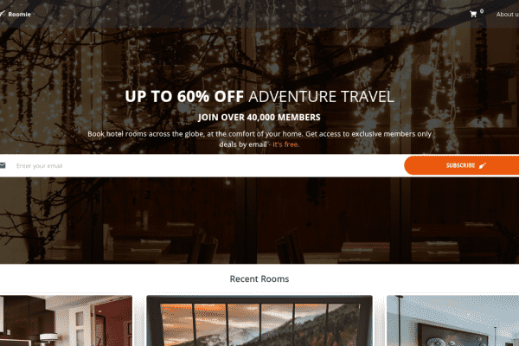This screenshot has width=519, height=346.
Task: Open the mountain-view window room thumbnail
Action: point(259,321)
